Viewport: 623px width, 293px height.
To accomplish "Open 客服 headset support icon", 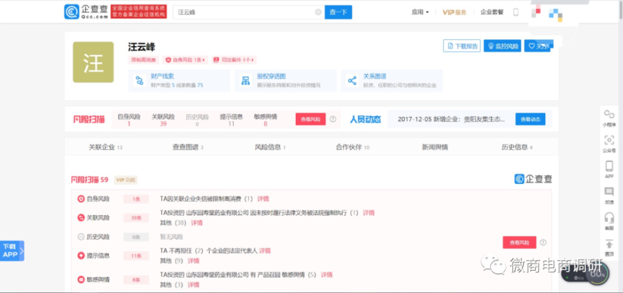I will (609, 219).
